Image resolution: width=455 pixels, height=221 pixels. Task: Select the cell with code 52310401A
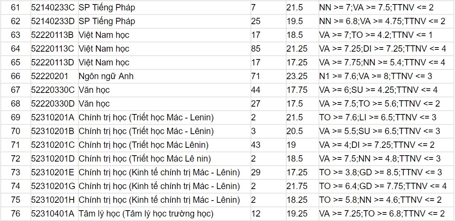tap(52, 214)
